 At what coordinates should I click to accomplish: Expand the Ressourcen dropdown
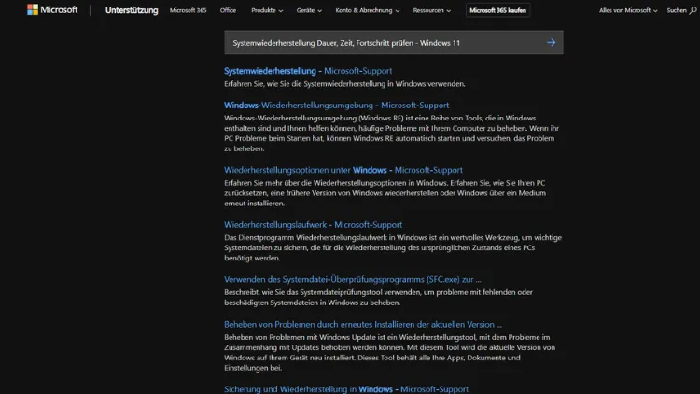click(432, 10)
